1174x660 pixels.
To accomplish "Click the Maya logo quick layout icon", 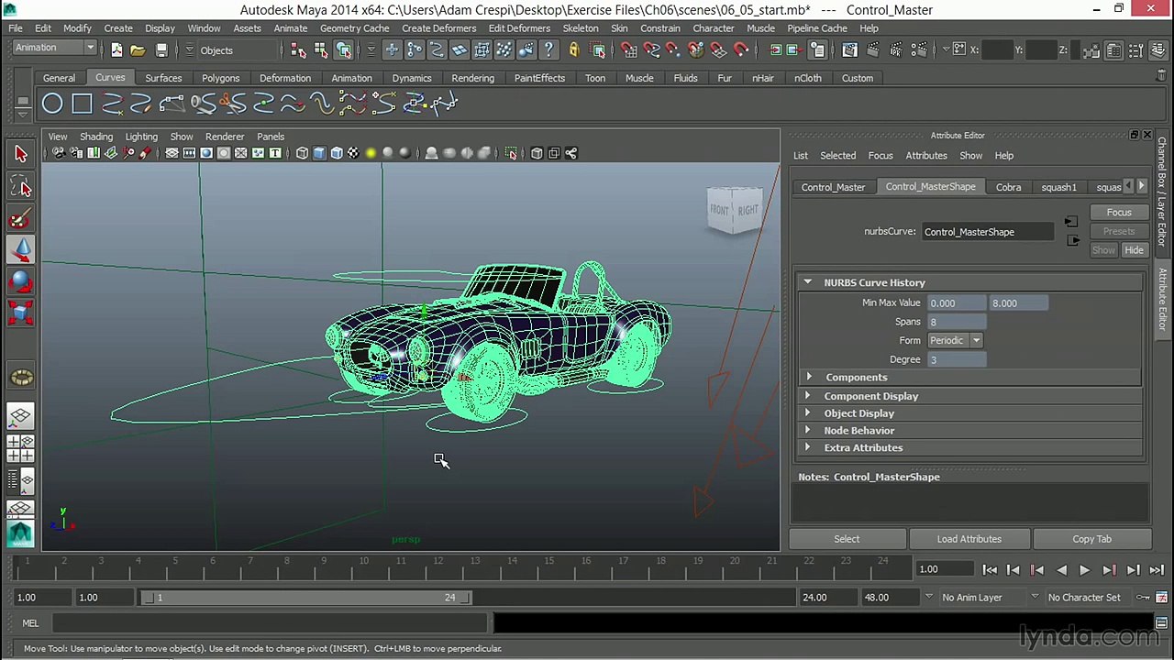I will [x=21, y=533].
